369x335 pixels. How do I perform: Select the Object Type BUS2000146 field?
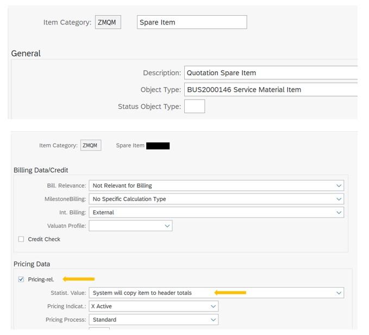(x=271, y=89)
